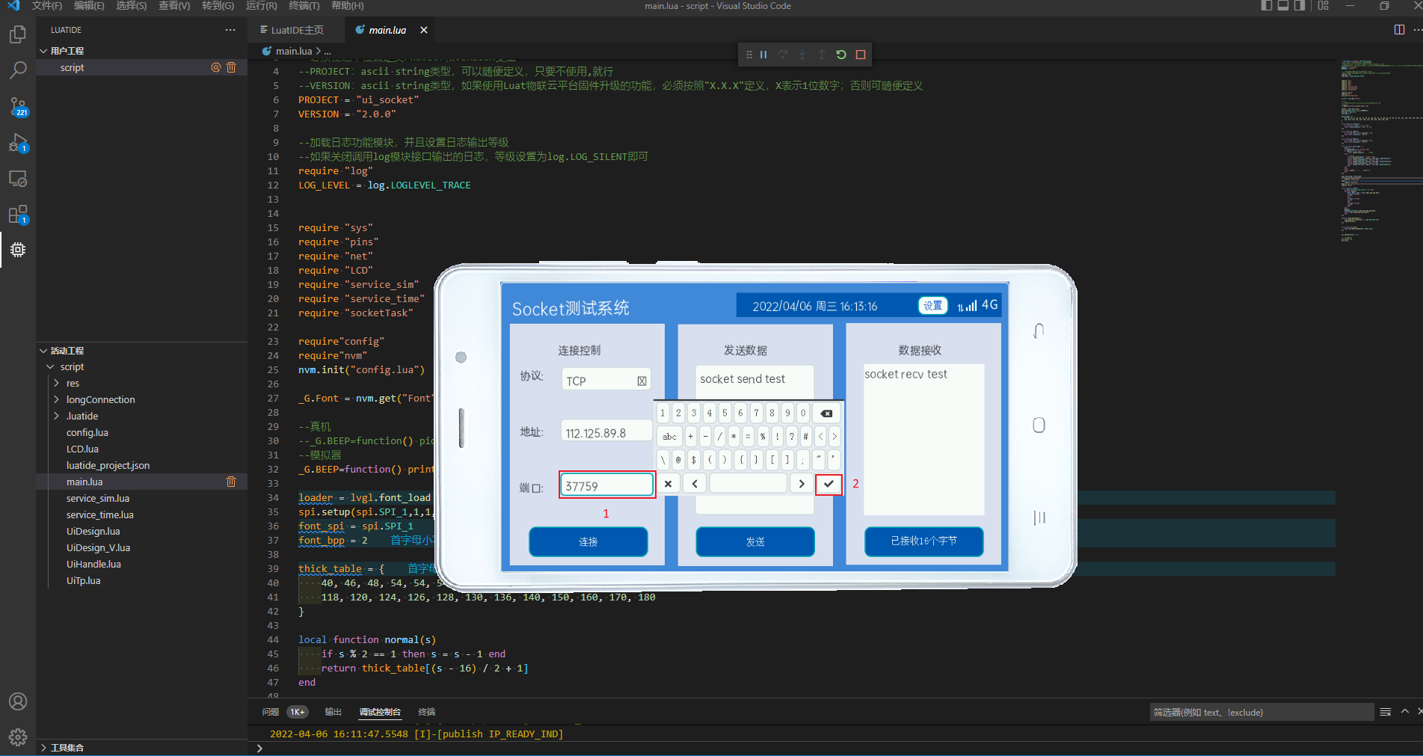1423x756 pixels.
Task: Open Source Control view with 221 badge
Action: (x=18, y=107)
